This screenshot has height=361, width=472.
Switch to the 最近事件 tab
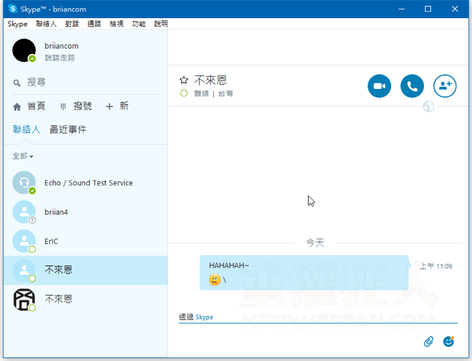[x=68, y=129]
